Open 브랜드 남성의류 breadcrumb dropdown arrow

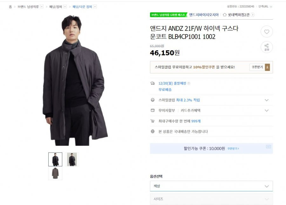click(42, 7)
